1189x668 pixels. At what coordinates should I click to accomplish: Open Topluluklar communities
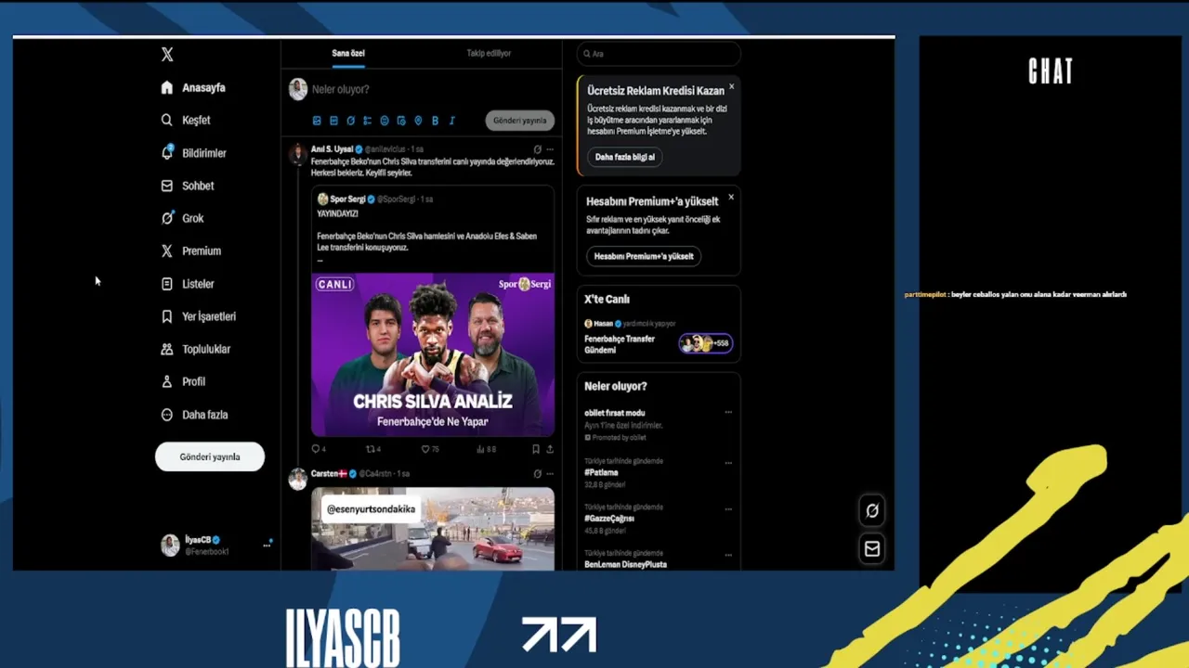tap(195, 349)
